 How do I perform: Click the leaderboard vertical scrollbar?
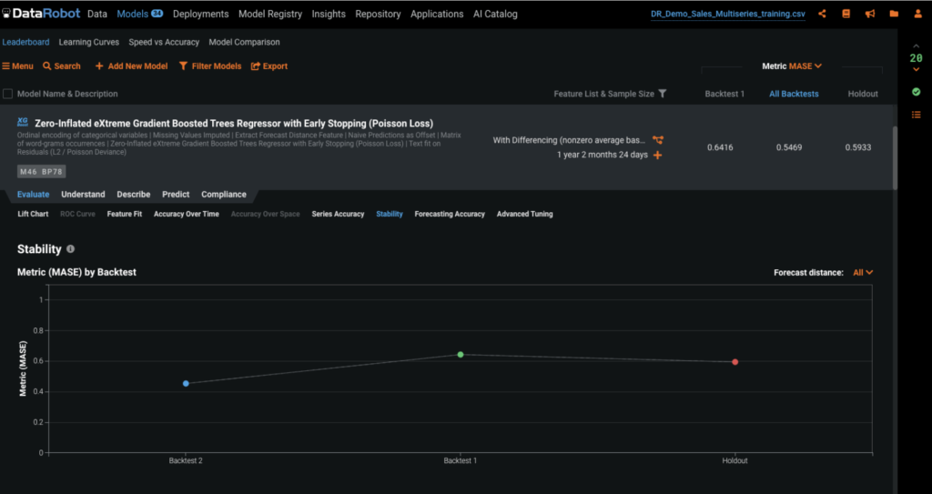coord(895,158)
